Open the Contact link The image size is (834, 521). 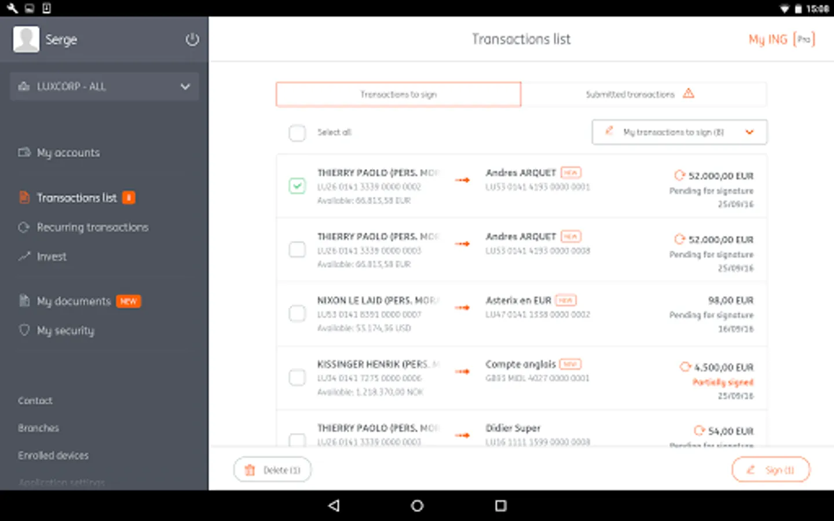tap(35, 401)
